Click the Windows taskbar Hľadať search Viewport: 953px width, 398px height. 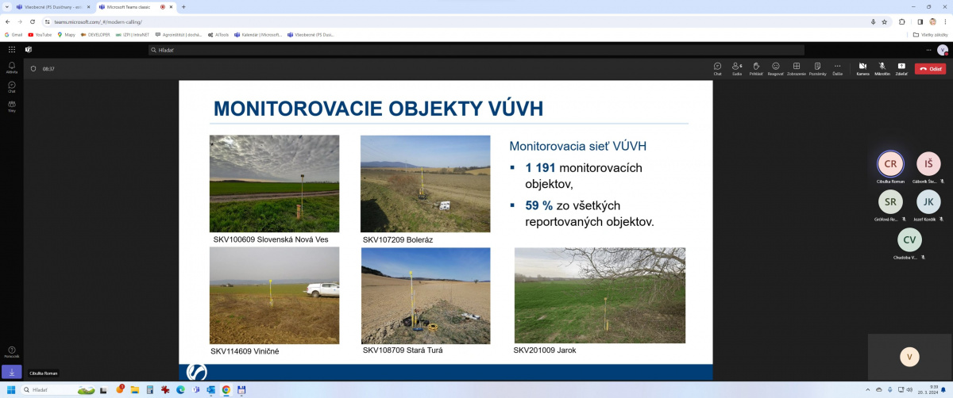click(60, 389)
